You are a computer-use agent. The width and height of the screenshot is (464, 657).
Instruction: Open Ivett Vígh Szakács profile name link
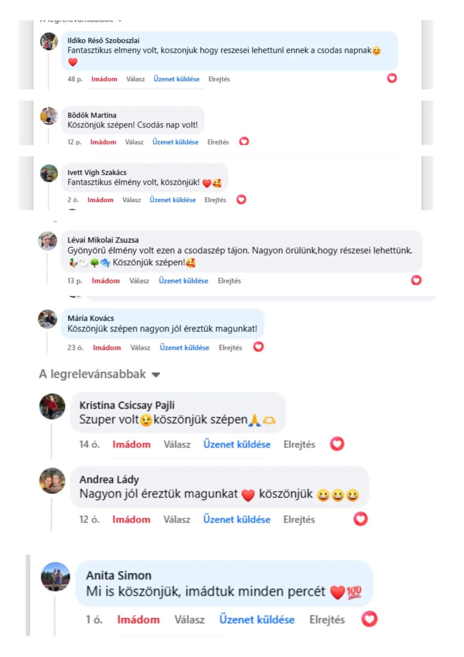pyautogui.click(x=97, y=172)
